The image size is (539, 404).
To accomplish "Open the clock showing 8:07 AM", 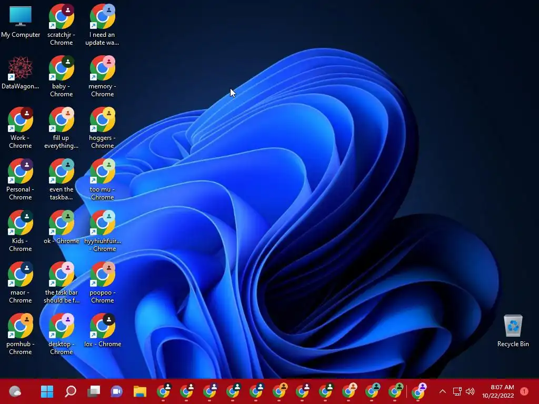I will [x=498, y=391].
